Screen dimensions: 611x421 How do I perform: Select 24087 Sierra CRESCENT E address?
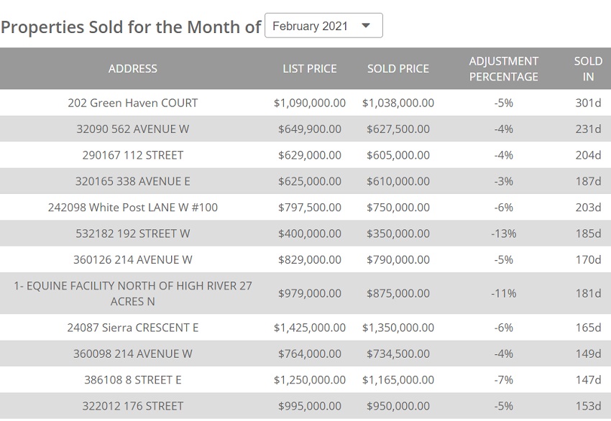[x=132, y=328]
